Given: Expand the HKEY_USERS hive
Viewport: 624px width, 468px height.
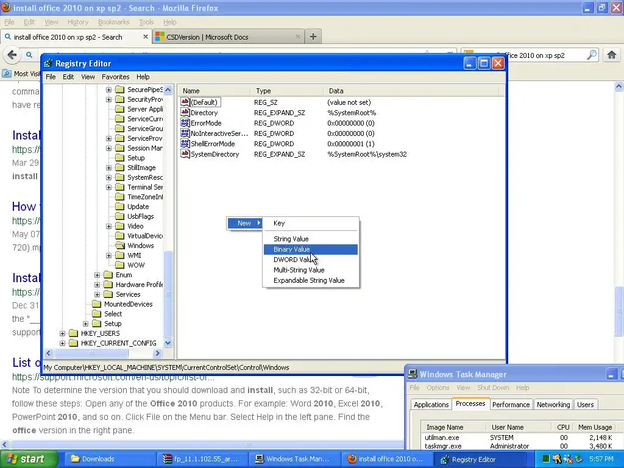Looking at the screenshot, I should coord(62,333).
